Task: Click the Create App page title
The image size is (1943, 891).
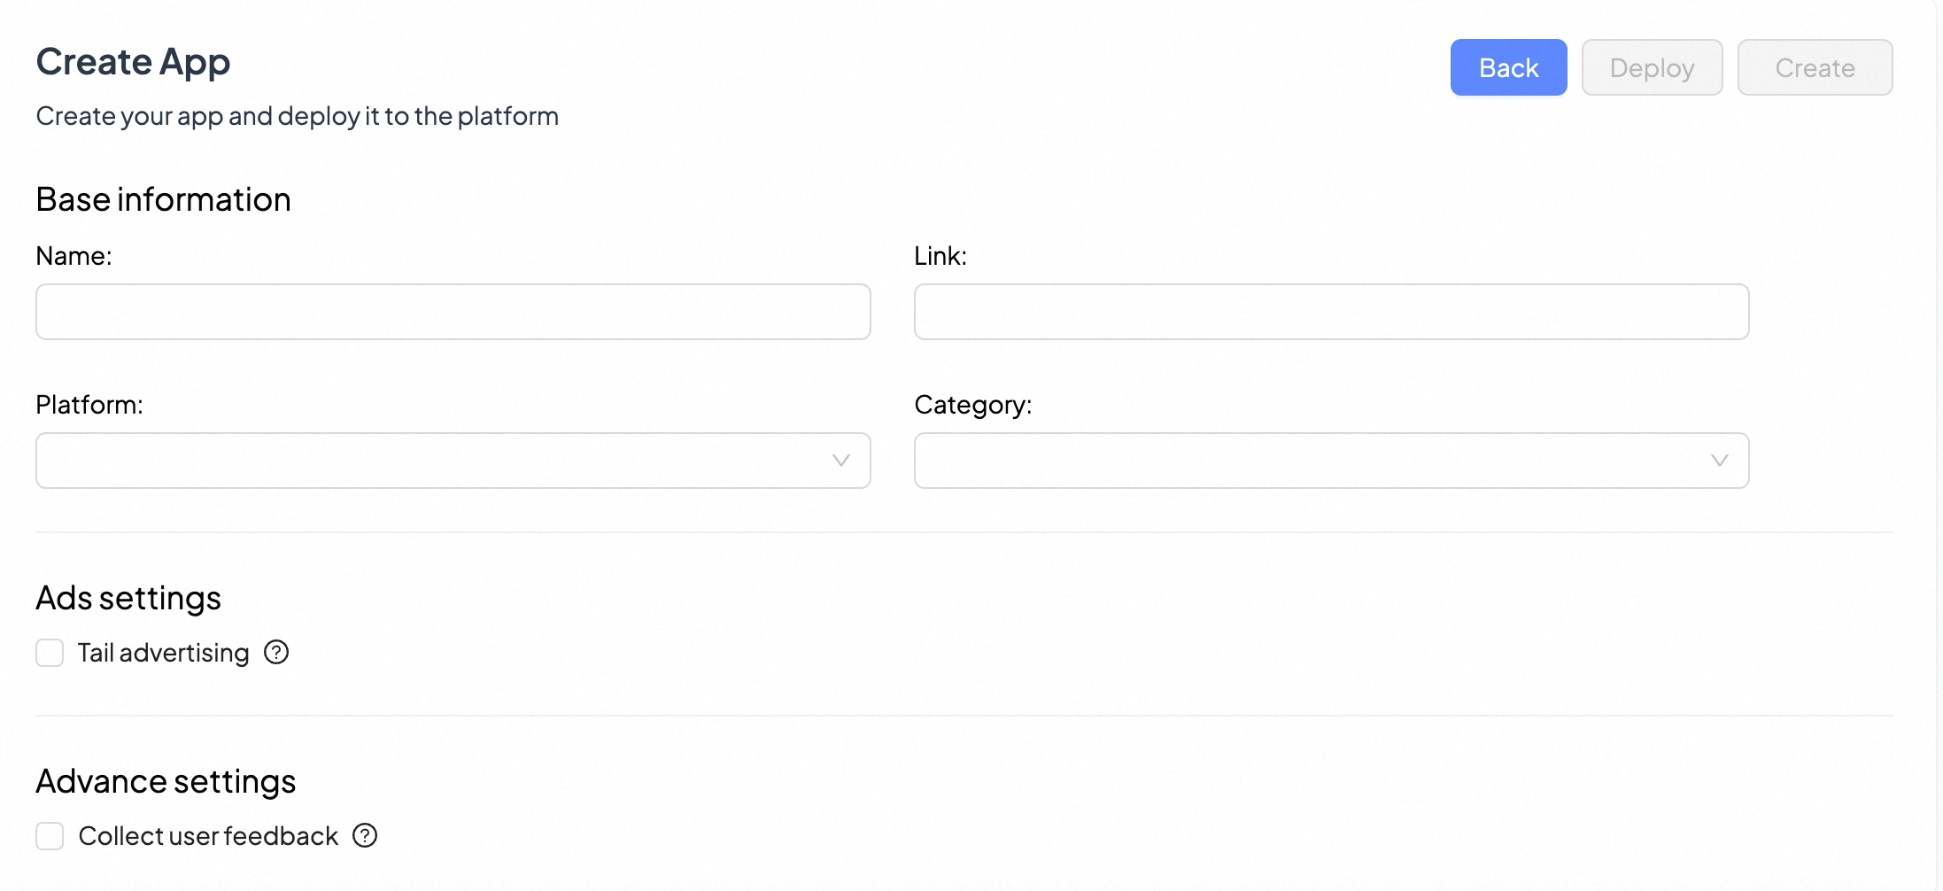Action: [133, 62]
